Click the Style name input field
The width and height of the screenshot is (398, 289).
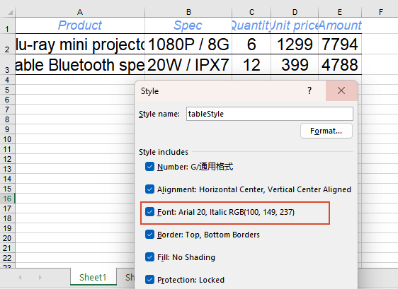pos(270,114)
